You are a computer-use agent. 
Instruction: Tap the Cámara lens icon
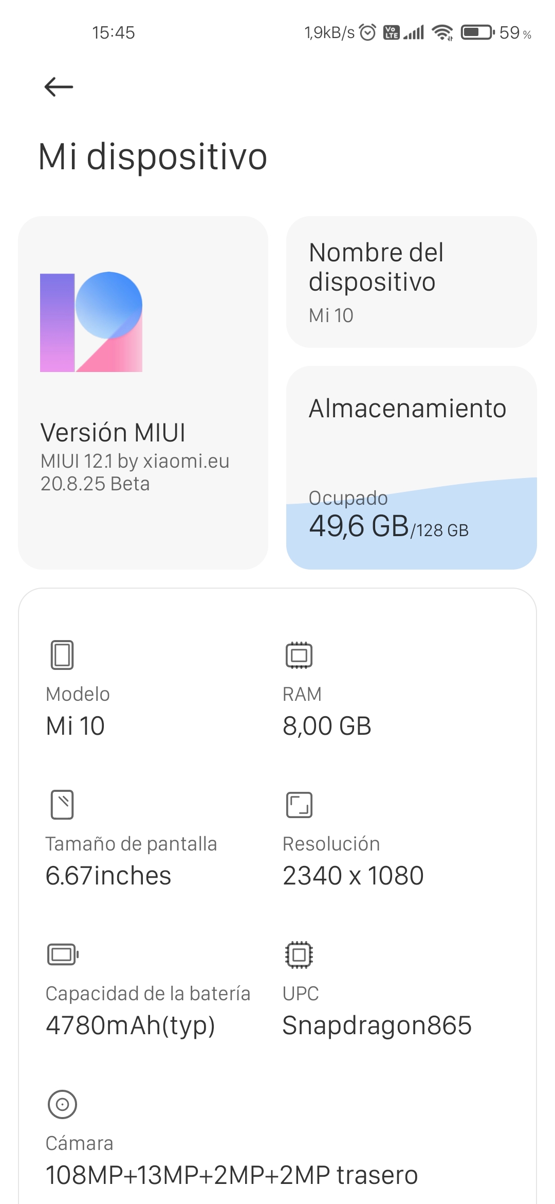[x=62, y=1104]
